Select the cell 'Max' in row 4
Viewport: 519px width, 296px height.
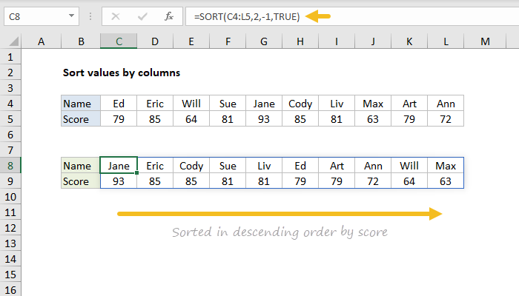373,104
